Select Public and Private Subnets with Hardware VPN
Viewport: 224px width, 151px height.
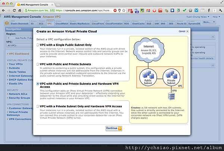tap(38, 84)
